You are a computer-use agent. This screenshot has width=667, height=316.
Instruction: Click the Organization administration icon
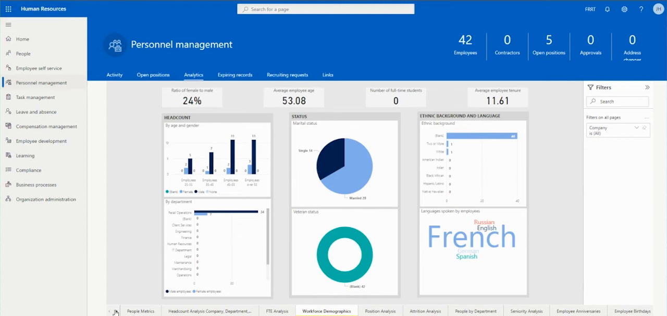pos(8,199)
